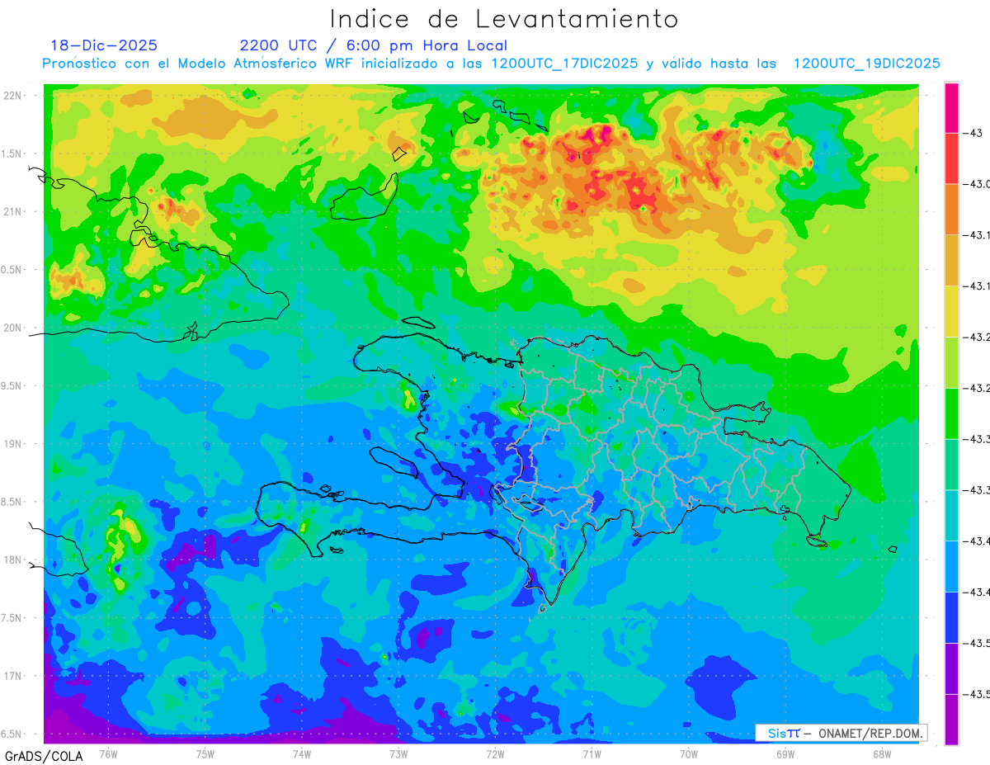Click the '72W' longitude label
The height and width of the screenshot is (765, 990).
click(x=495, y=753)
